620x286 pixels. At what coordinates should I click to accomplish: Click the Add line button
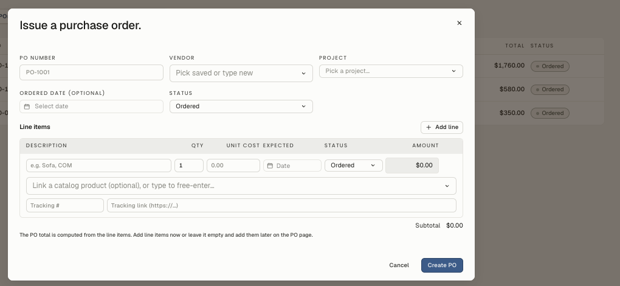pyautogui.click(x=442, y=127)
